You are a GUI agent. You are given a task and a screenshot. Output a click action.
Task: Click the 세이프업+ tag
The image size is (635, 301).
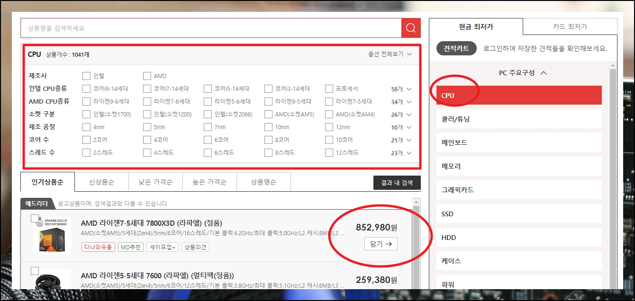click(x=163, y=247)
